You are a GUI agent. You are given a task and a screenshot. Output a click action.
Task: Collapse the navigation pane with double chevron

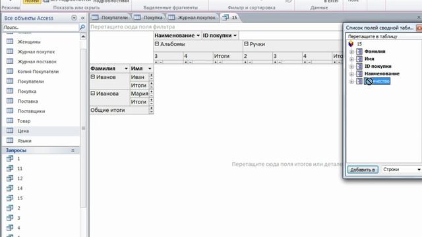tap(82, 18)
